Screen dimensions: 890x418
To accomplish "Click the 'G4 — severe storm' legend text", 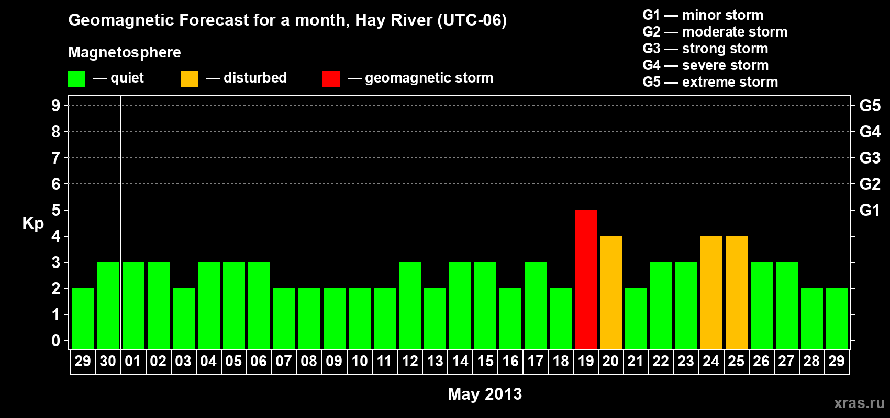I will coord(706,65).
